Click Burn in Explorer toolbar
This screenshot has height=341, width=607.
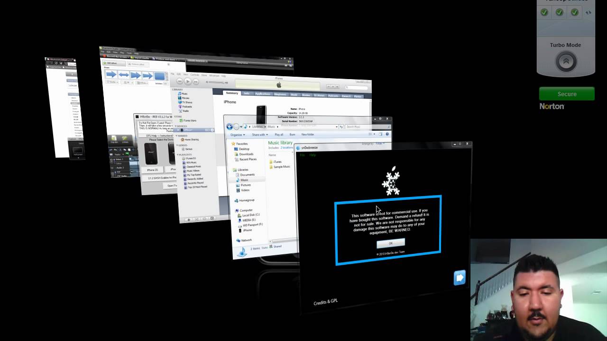coord(292,135)
